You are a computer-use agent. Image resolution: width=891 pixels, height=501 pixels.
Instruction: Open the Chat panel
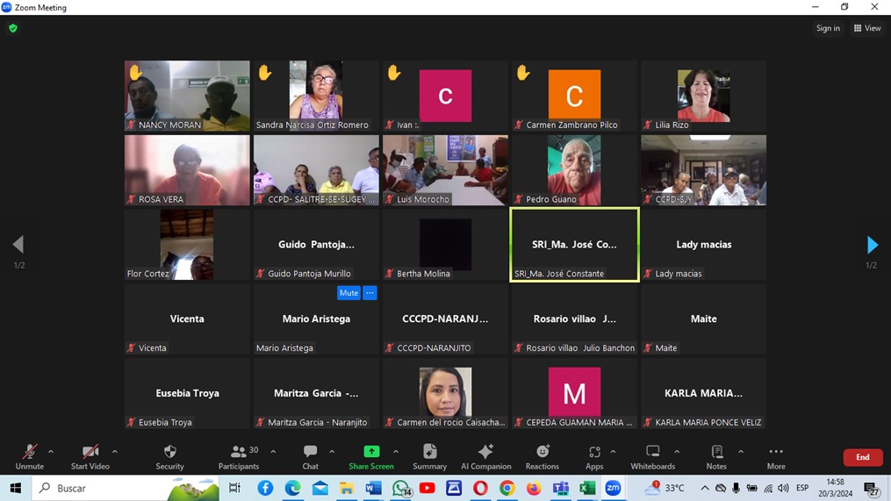(310, 452)
